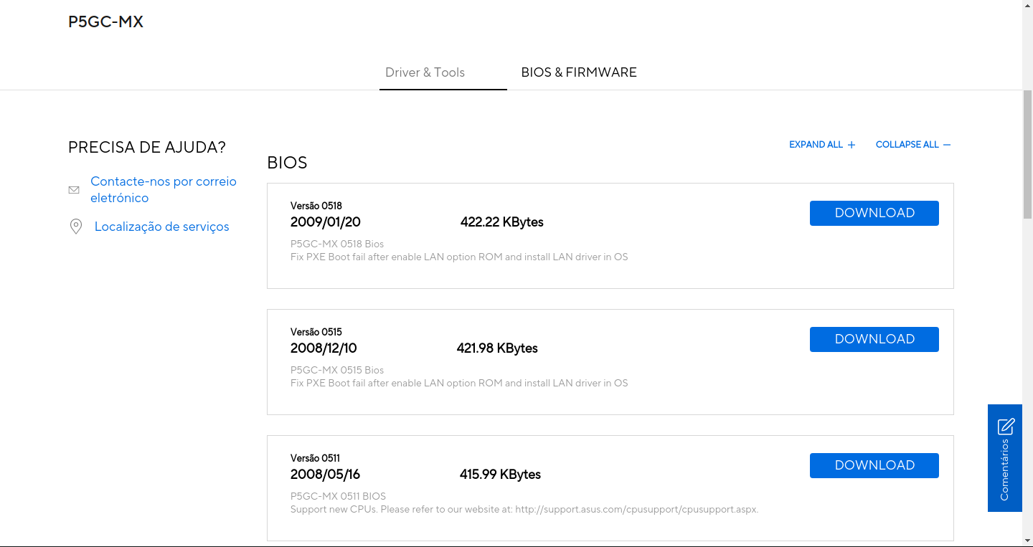Click the envelope email icon
The height and width of the screenshot is (547, 1033).
(74, 190)
